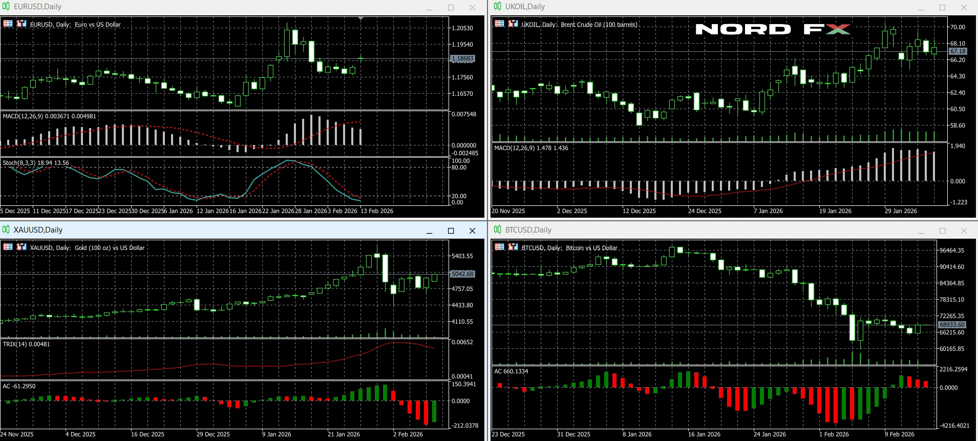Click the 'Euro vs US Dollar' chart label

tap(98, 24)
